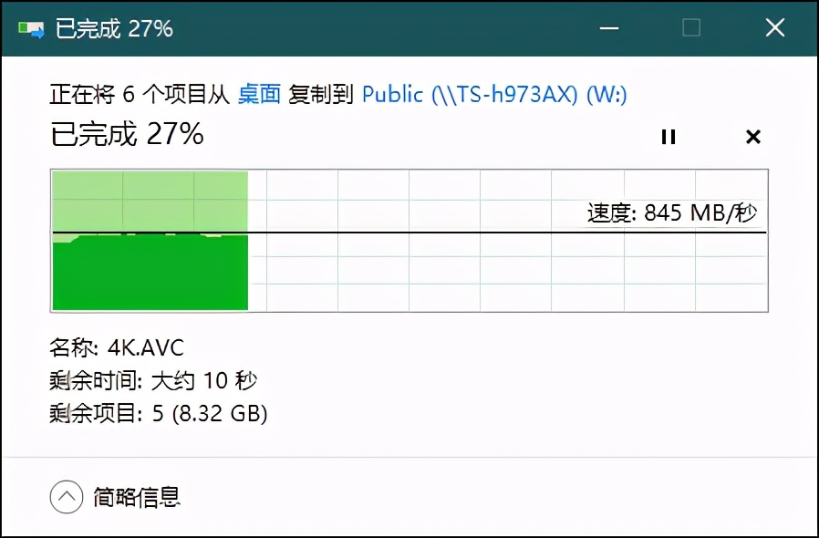Click the stop-transfer X next to pause

click(x=752, y=137)
